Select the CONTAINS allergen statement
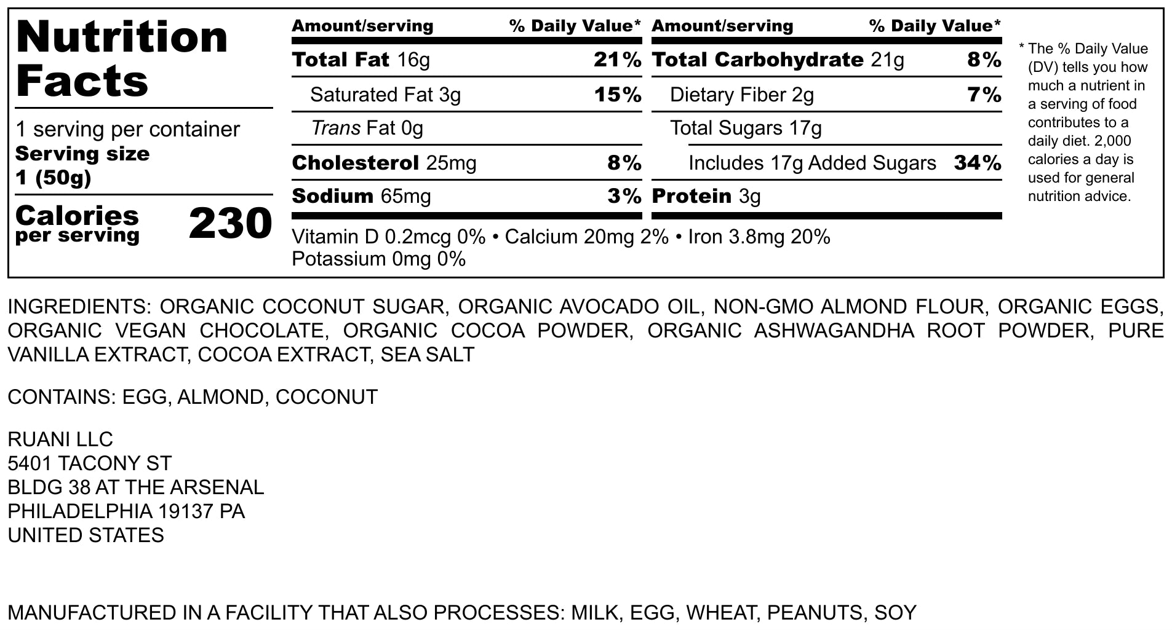Viewport: 1172px width, 630px height. (193, 397)
